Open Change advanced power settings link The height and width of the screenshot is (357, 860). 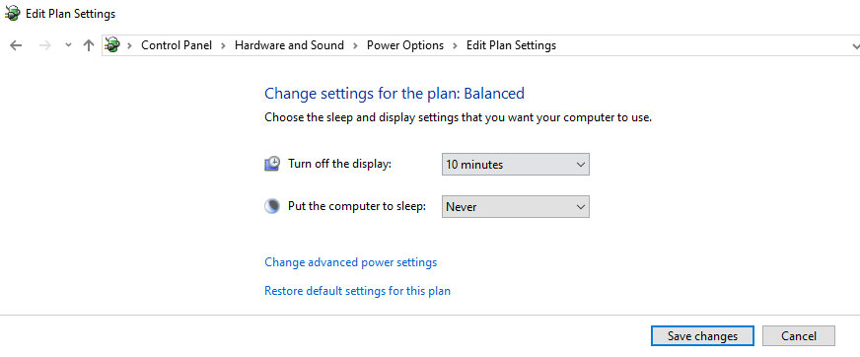tap(351, 262)
